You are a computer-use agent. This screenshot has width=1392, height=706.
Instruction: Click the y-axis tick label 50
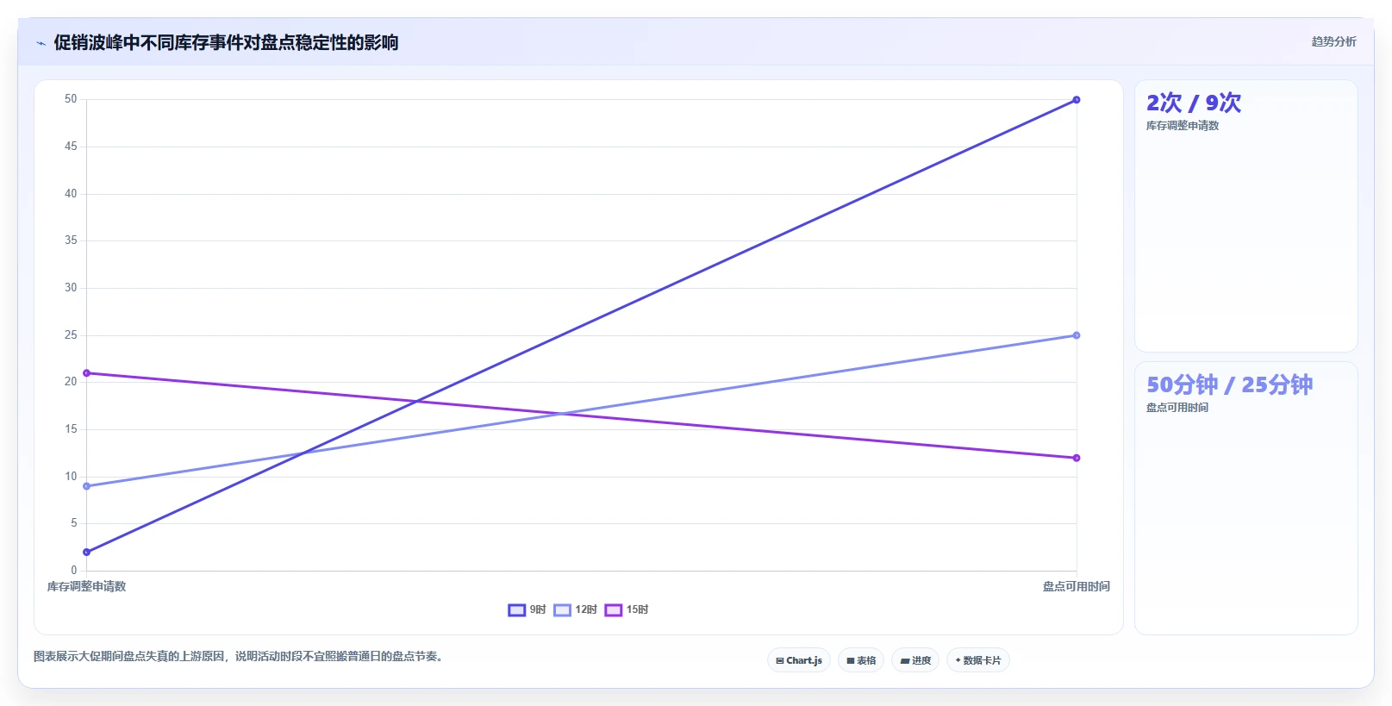[71, 99]
